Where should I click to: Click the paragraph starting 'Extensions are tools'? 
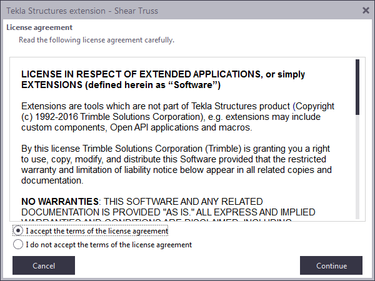tap(177, 117)
